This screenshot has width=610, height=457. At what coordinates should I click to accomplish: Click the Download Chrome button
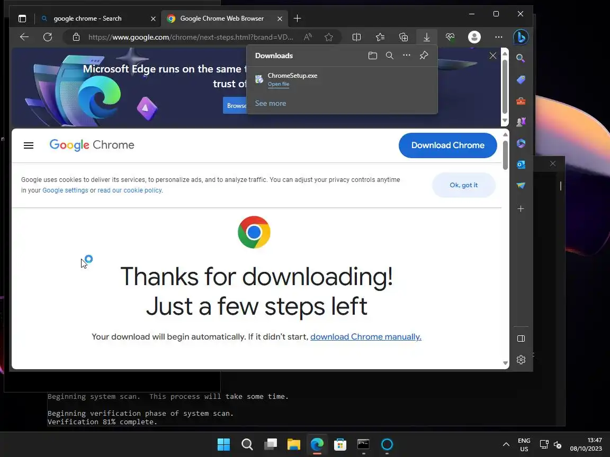448,145
